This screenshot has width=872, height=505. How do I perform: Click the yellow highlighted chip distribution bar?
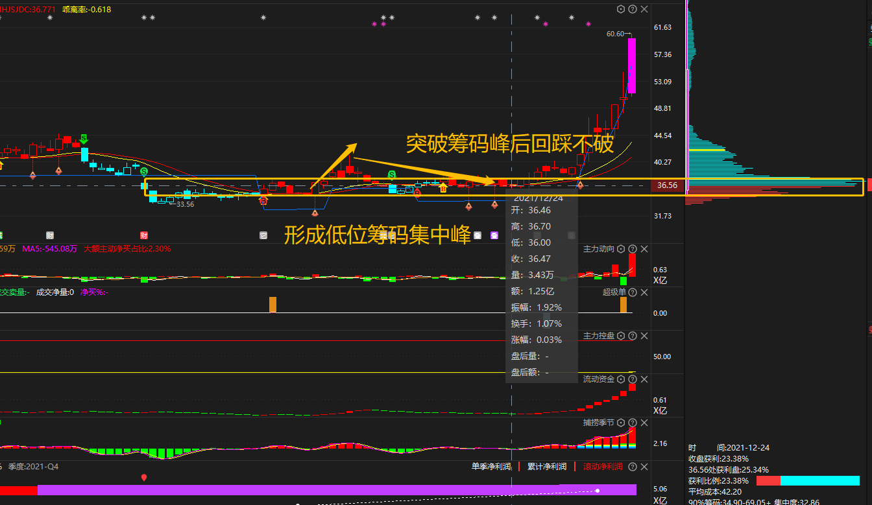[x=707, y=150]
